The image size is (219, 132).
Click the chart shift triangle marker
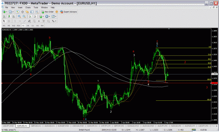click(x=169, y=29)
